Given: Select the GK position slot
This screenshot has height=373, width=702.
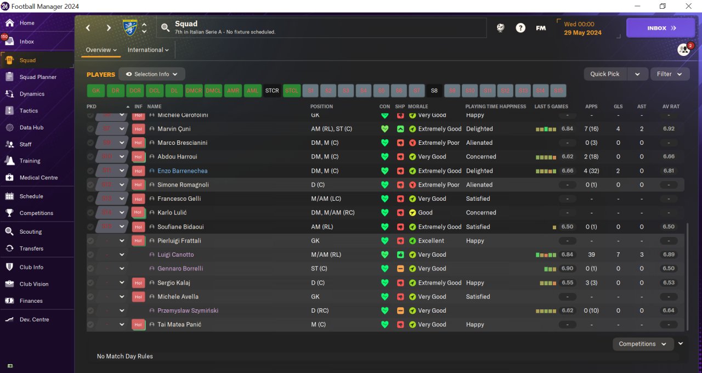Looking at the screenshot, I should coord(96,91).
